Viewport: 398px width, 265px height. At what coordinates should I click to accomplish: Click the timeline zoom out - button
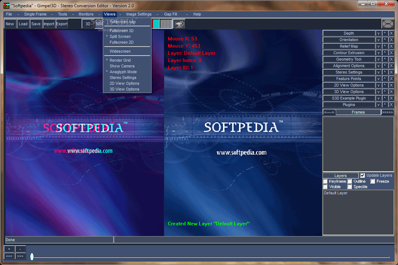pyautogui.click(x=20, y=249)
